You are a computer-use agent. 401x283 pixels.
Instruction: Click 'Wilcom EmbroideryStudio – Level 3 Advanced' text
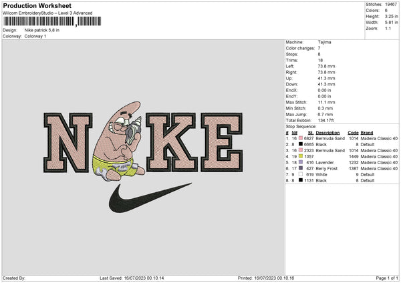point(47,13)
